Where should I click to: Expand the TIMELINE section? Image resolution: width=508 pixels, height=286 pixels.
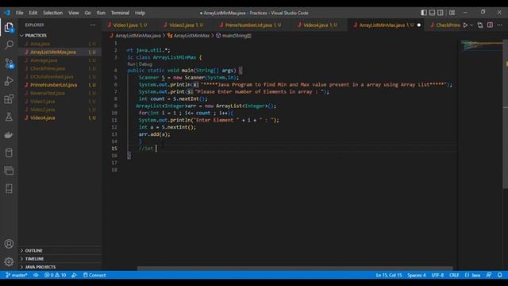pyautogui.click(x=34, y=259)
